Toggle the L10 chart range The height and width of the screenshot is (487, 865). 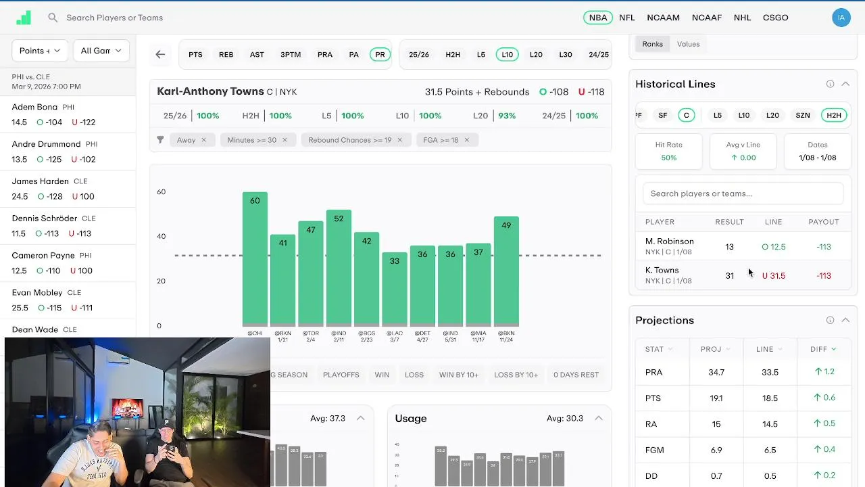click(x=508, y=55)
